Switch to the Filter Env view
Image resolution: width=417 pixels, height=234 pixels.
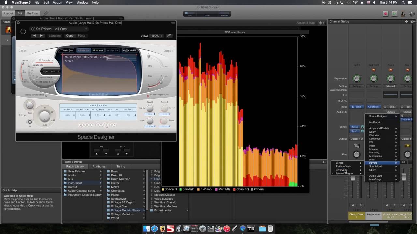[98, 50]
